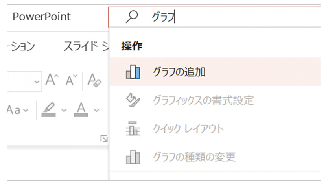Open the スライド ショー ribbon tab
This screenshot has height=185, width=328.
86,46
